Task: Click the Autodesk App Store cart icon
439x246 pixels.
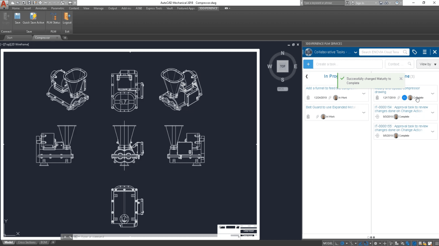Action: [x=381, y=3]
